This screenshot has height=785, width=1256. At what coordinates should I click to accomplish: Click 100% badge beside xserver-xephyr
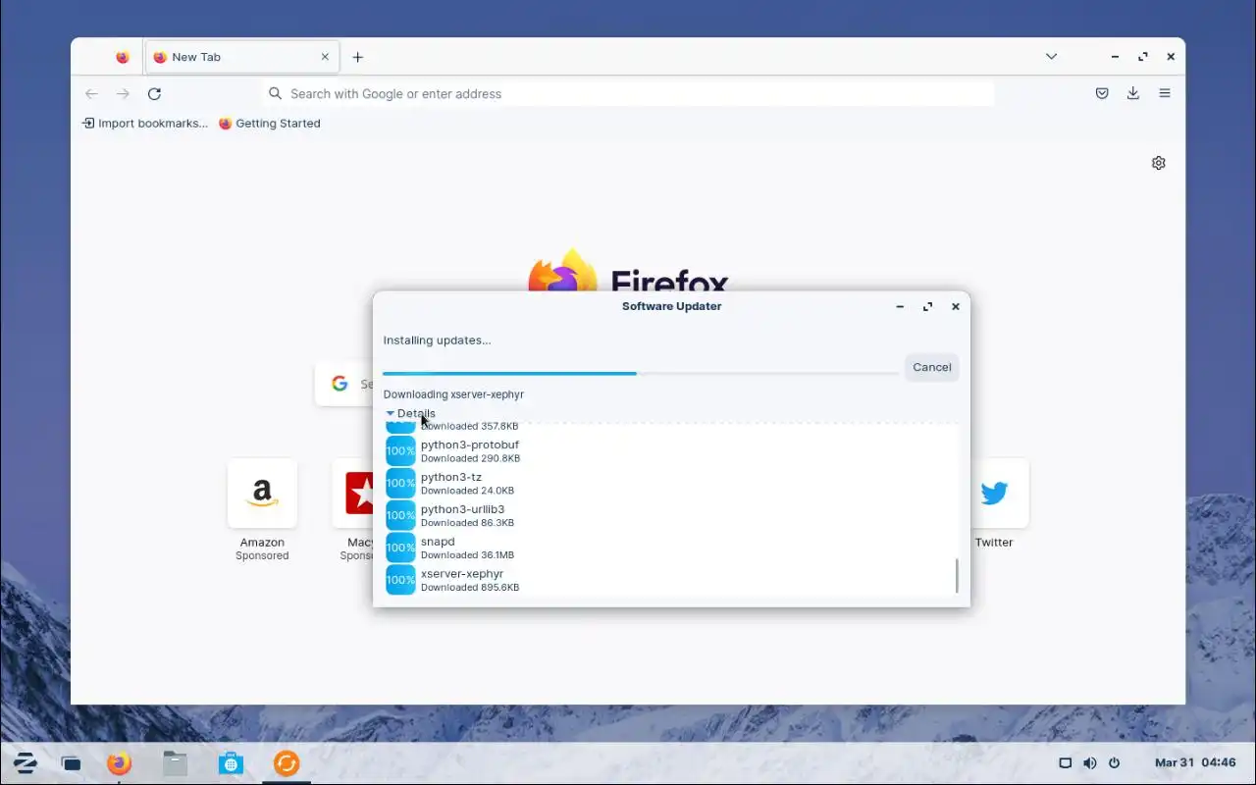pos(400,580)
